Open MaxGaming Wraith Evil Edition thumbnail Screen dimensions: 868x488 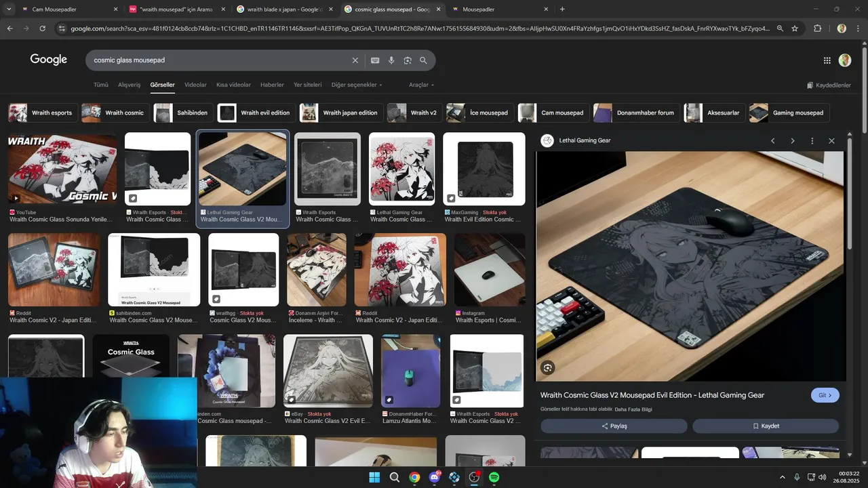(x=484, y=169)
